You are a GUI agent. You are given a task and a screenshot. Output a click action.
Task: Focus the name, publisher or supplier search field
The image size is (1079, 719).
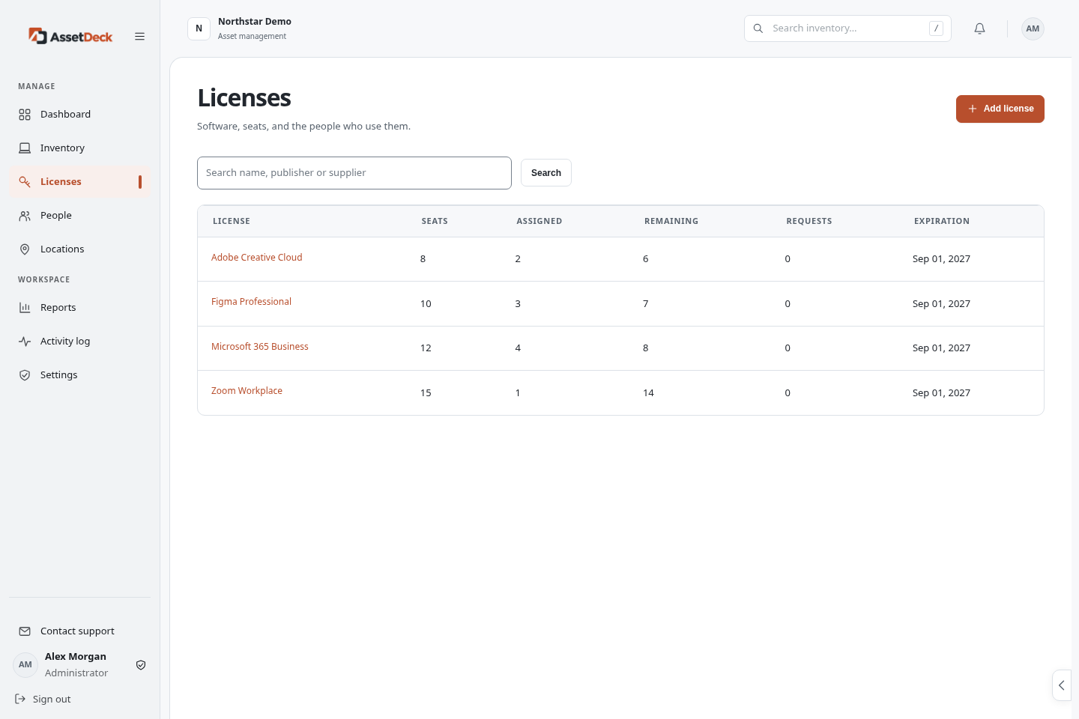pos(354,173)
